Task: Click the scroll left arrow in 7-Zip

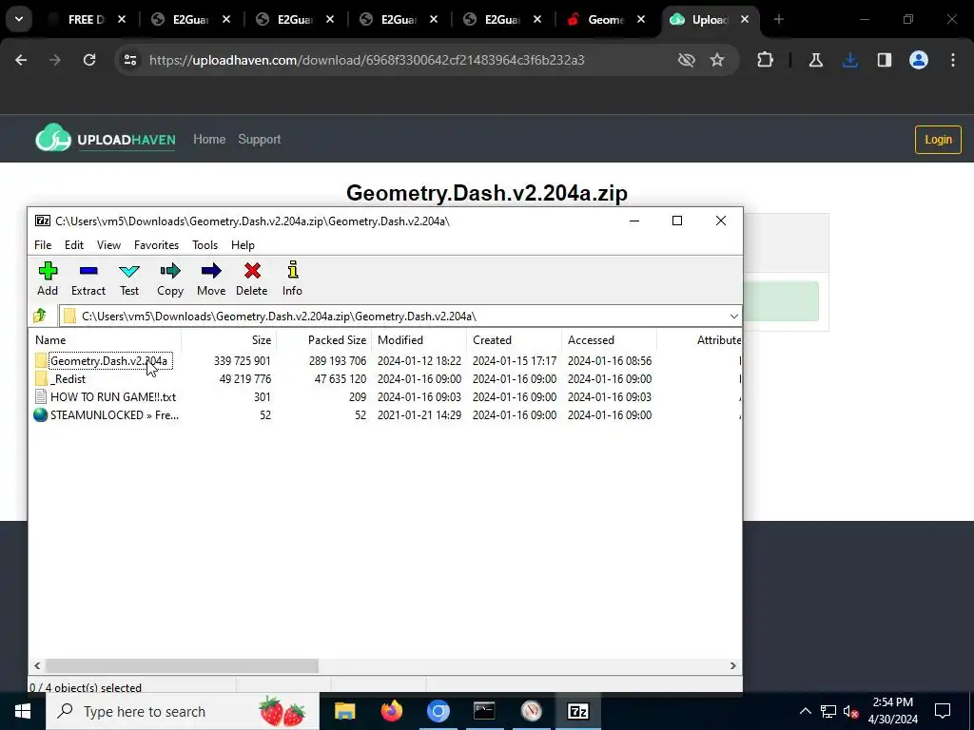Action: pos(37,665)
